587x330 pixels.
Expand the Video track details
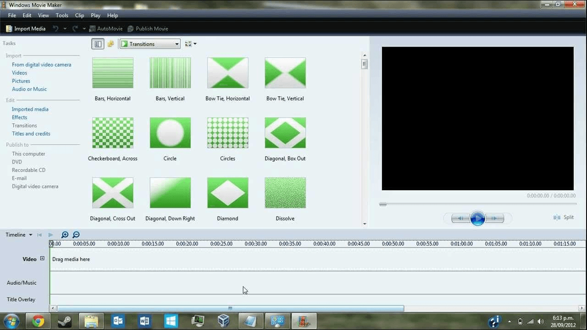tap(42, 259)
